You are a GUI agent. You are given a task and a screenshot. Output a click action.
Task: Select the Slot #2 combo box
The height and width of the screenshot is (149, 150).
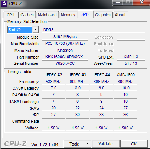point(23,30)
